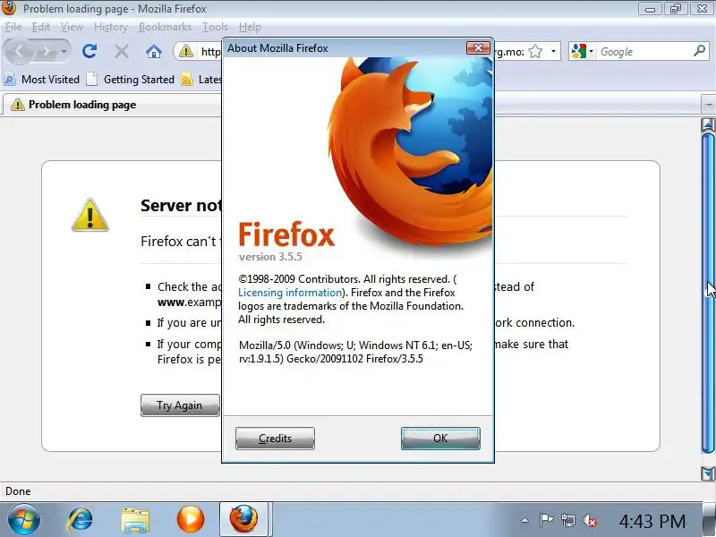716x537 pixels.
Task: Click the Reload page icon
Action: point(89,51)
